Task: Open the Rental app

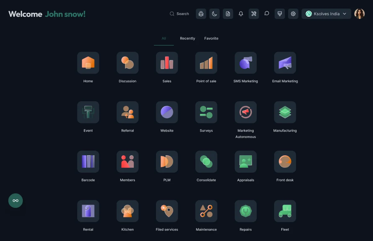Action: [x=88, y=211]
